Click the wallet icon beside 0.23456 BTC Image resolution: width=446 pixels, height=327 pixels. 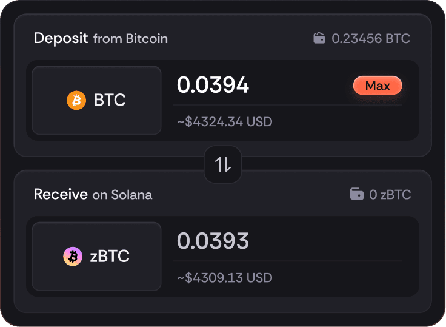point(319,39)
